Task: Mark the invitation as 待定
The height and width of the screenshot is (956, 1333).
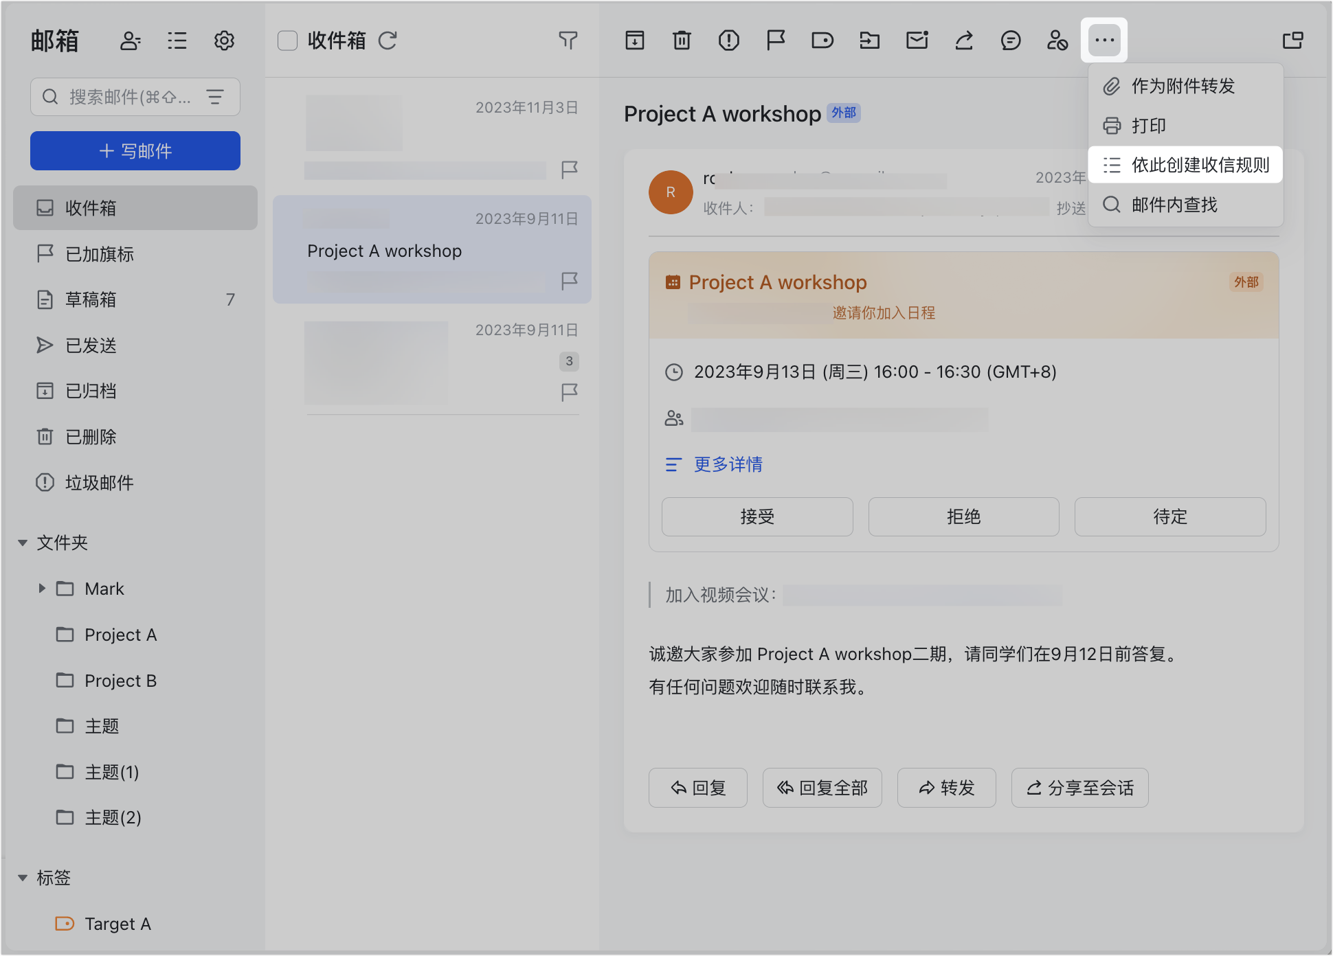Action: [x=1170, y=516]
